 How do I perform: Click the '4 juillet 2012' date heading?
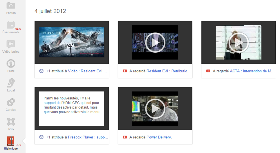coord(50,11)
